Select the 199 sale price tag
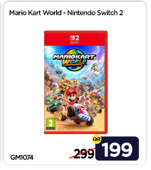Screen dimensions: 151x170 pyautogui.click(x=117, y=148)
